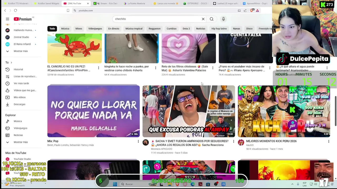Reload the current page
This screenshot has height=189, width=337.
16,10
